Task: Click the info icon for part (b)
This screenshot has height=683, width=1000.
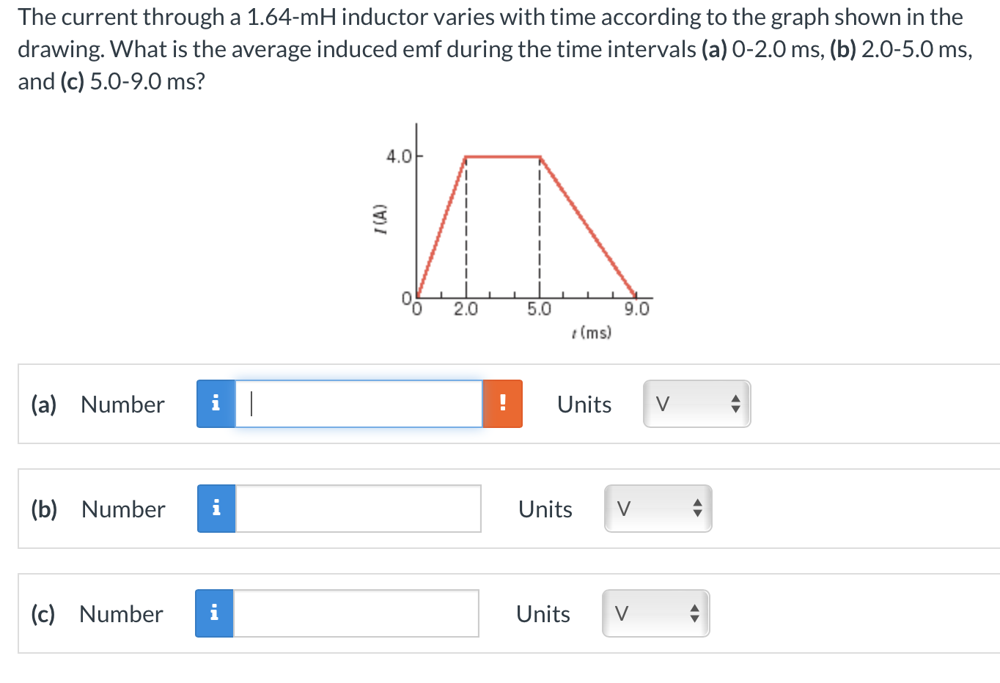Action: pyautogui.click(x=216, y=509)
